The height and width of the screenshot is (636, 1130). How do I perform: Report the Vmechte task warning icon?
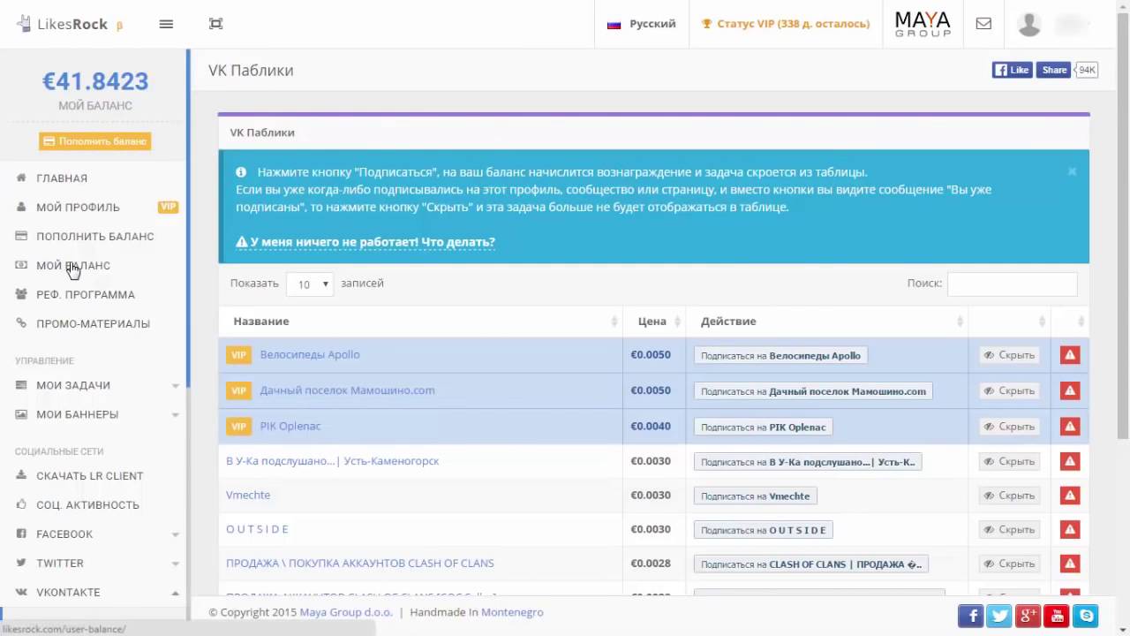coord(1070,496)
